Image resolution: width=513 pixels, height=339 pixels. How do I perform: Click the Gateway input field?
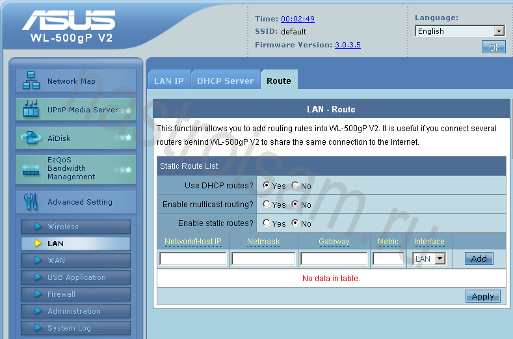click(334, 258)
